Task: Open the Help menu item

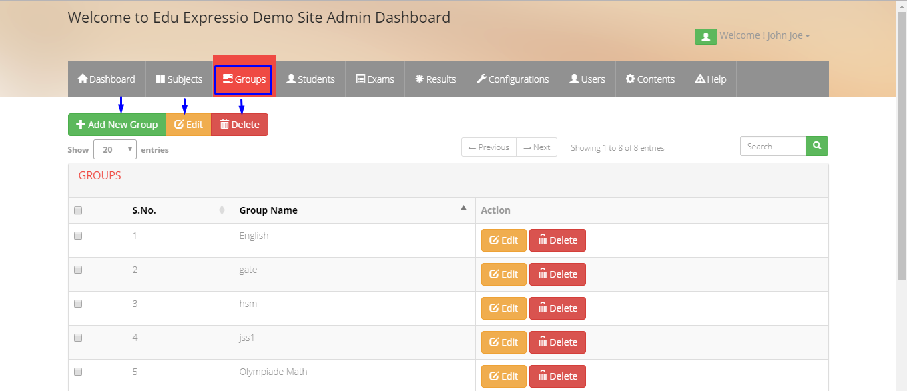Action: click(711, 79)
